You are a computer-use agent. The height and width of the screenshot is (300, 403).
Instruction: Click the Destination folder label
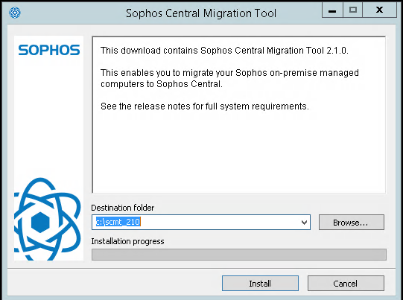pos(123,208)
